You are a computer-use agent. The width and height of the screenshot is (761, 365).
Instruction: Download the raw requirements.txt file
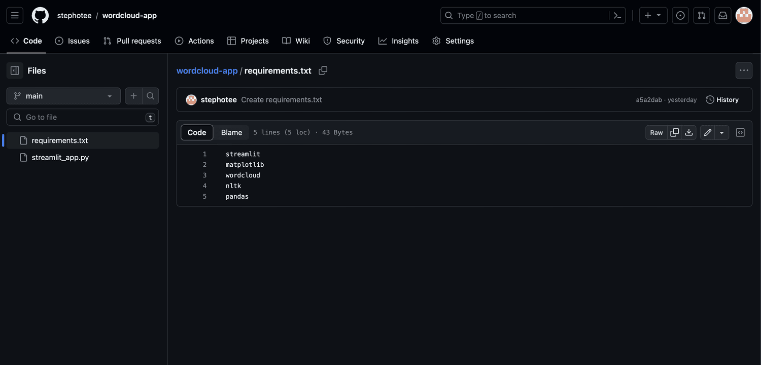click(689, 132)
